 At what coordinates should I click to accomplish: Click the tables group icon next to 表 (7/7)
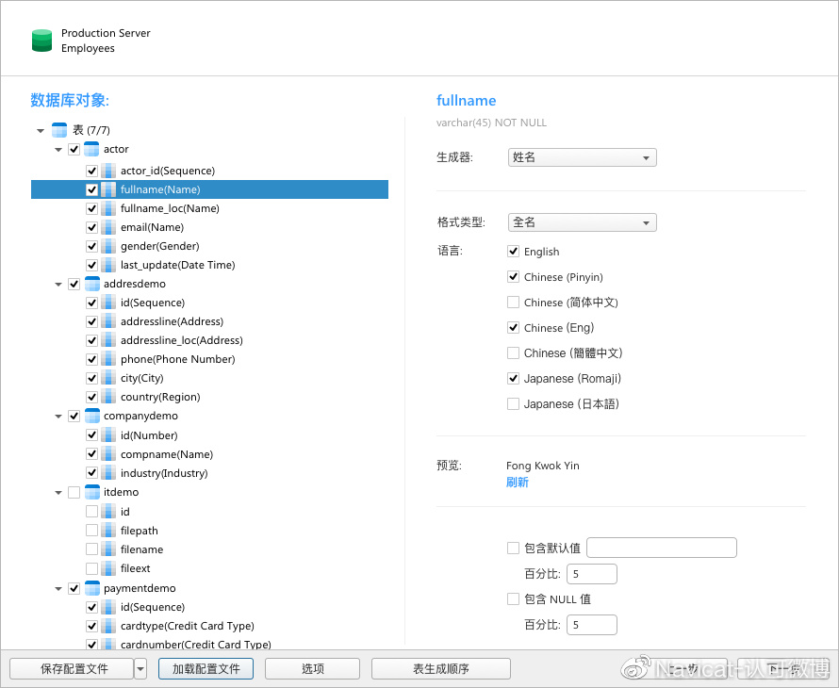(x=58, y=130)
